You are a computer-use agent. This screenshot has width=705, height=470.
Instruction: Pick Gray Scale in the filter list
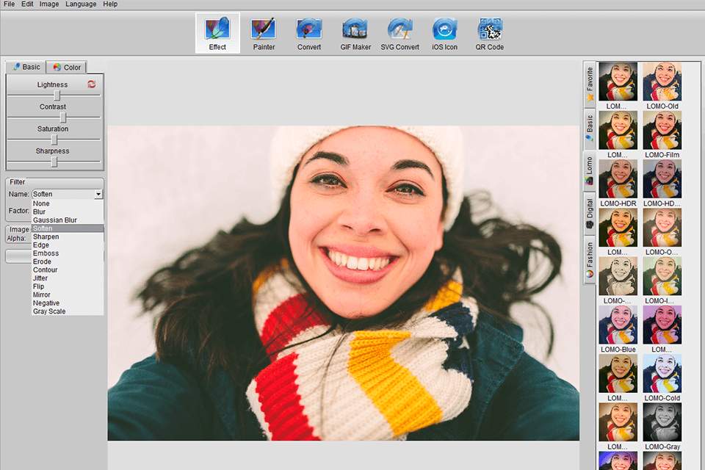pos(49,311)
